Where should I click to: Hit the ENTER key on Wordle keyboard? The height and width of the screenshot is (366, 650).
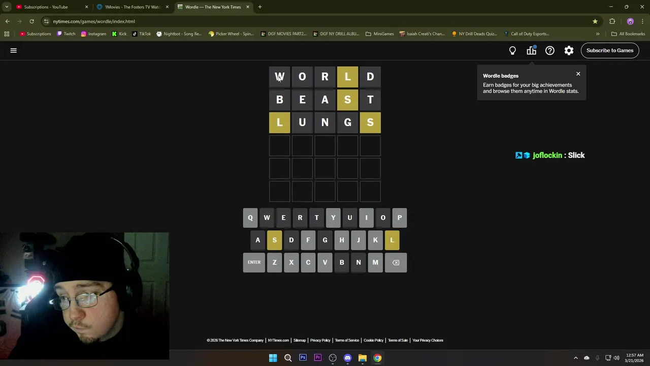pos(254,262)
